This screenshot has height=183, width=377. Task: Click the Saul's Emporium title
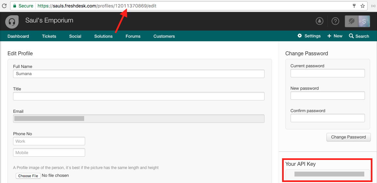point(49,20)
